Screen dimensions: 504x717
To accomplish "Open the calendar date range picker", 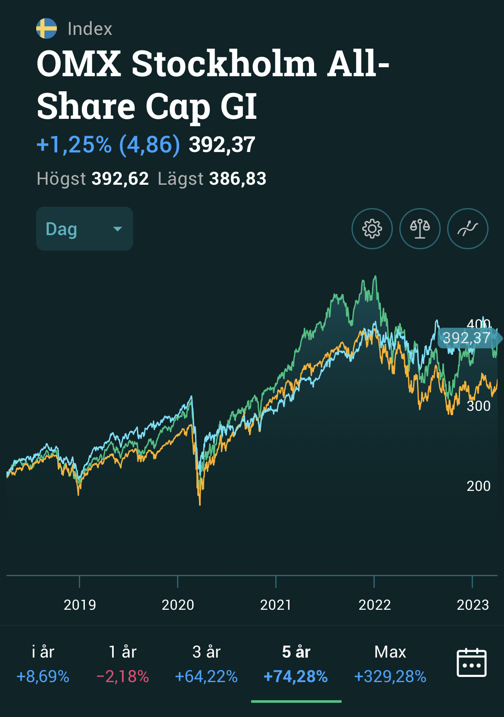I will [x=471, y=663].
